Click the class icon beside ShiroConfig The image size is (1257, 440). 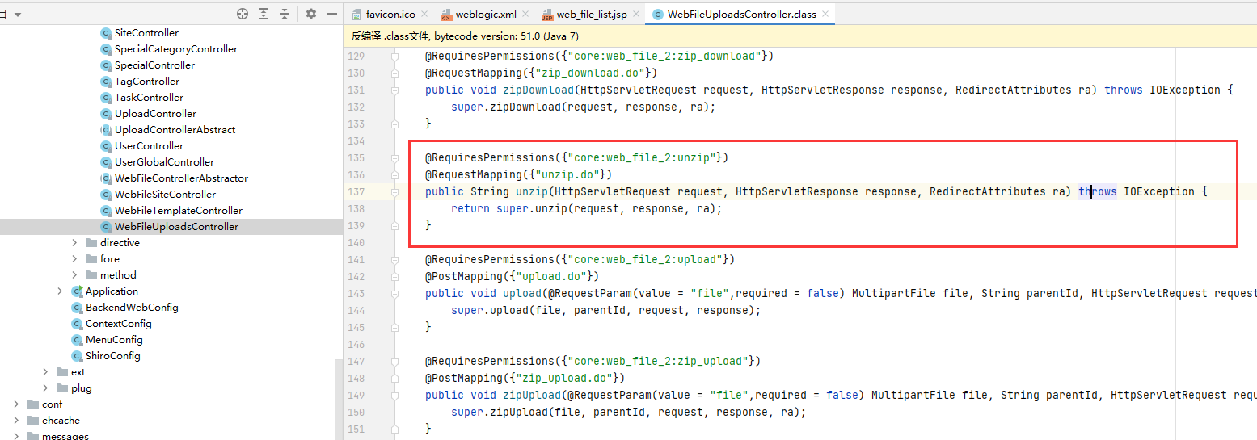pyautogui.click(x=78, y=356)
